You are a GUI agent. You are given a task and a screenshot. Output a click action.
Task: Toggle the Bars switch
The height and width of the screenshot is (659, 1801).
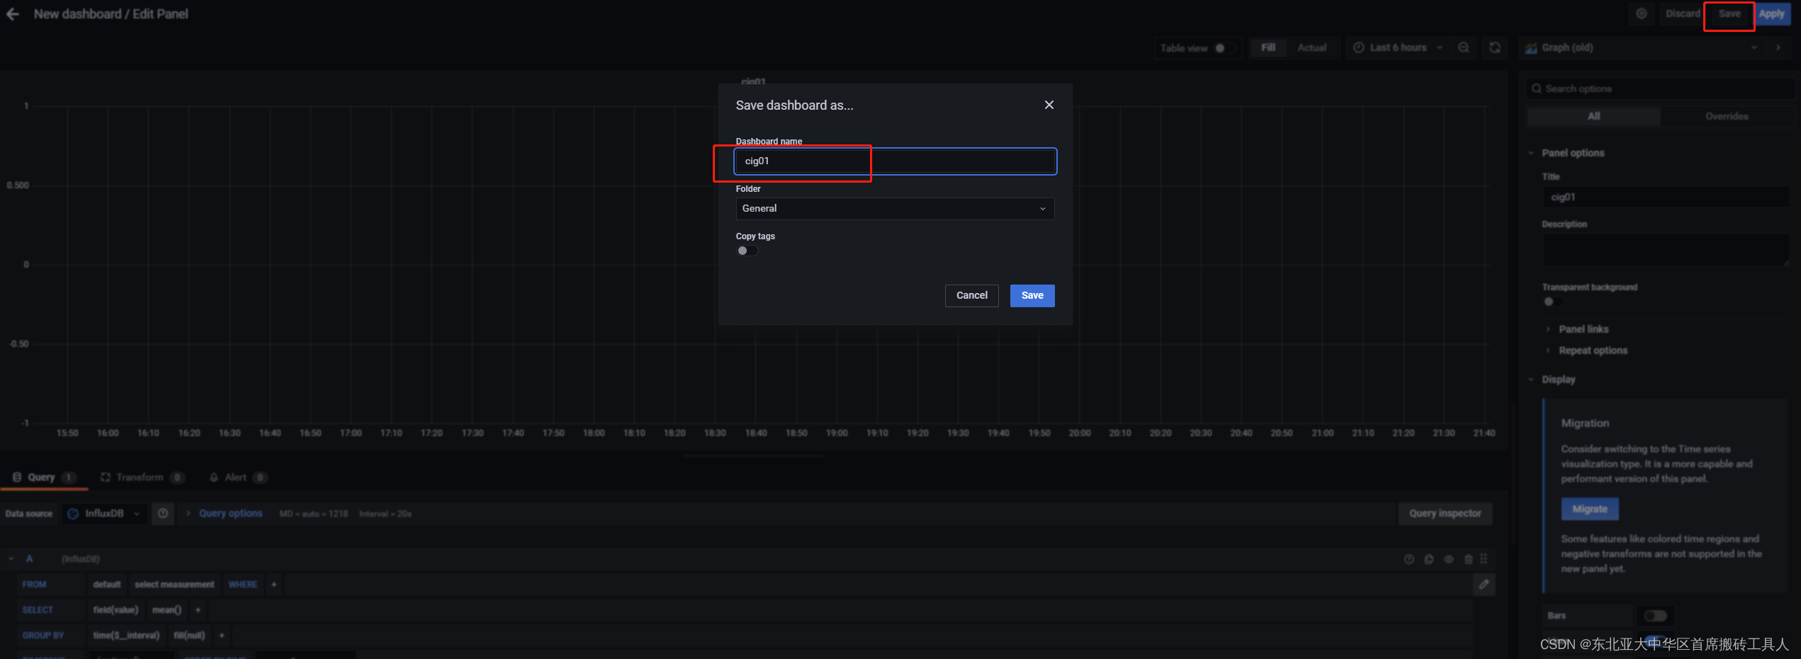coord(1655,616)
